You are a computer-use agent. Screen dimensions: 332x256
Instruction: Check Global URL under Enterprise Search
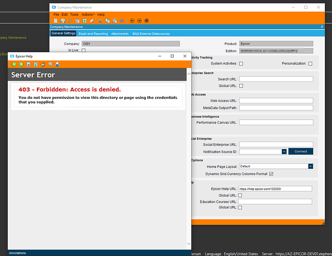[241, 86]
